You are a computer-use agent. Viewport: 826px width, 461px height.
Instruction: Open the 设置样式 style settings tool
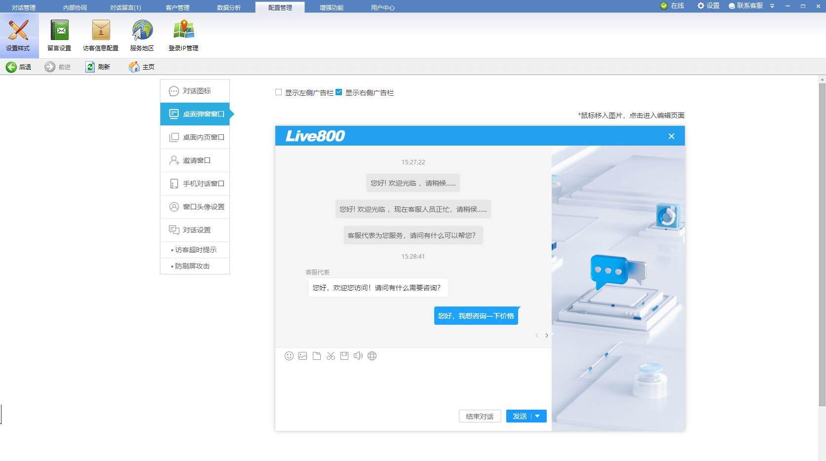coord(18,36)
